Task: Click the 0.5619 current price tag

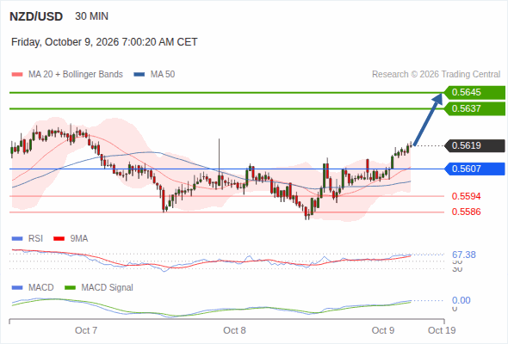Action: (474, 145)
